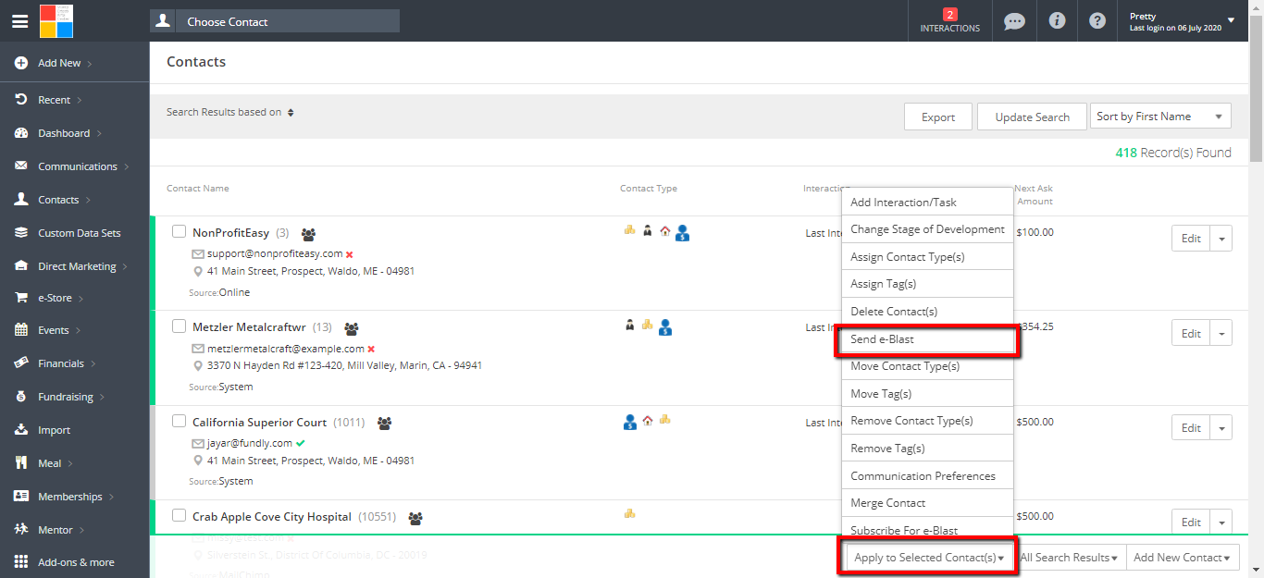Click the Add-ons & more grid icon
The width and height of the screenshot is (1264, 578).
coord(20,562)
